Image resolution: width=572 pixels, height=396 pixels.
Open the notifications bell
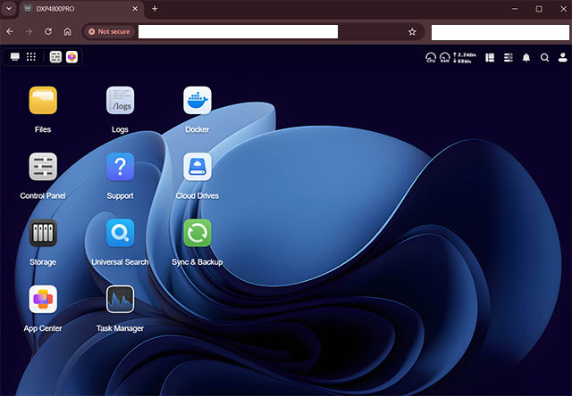pos(526,58)
